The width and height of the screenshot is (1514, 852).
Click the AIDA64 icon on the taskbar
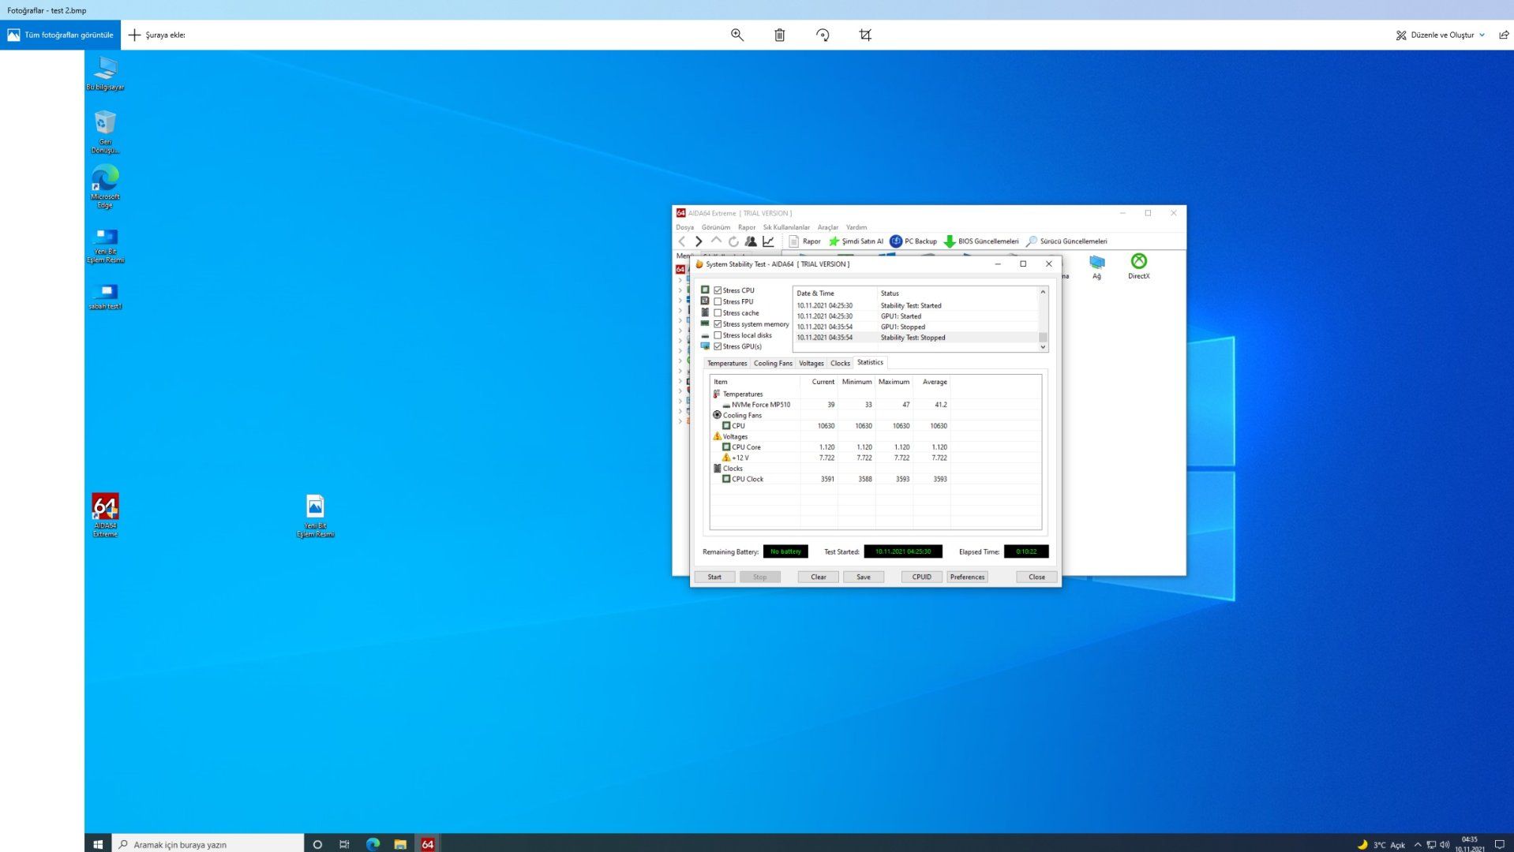[x=427, y=843]
